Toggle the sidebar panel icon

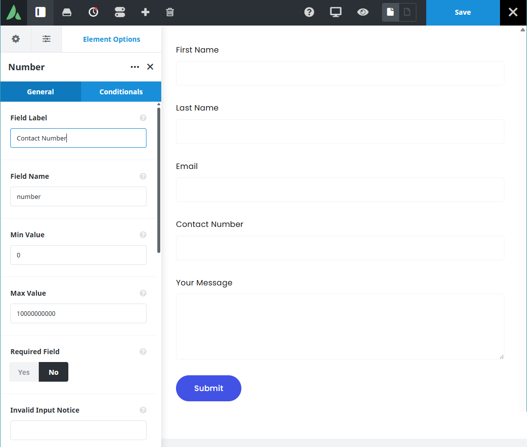(40, 12)
